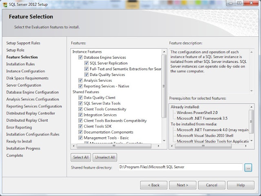Go back with the Back button
The image size is (261, 196).
pyautogui.click(x=154, y=185)
